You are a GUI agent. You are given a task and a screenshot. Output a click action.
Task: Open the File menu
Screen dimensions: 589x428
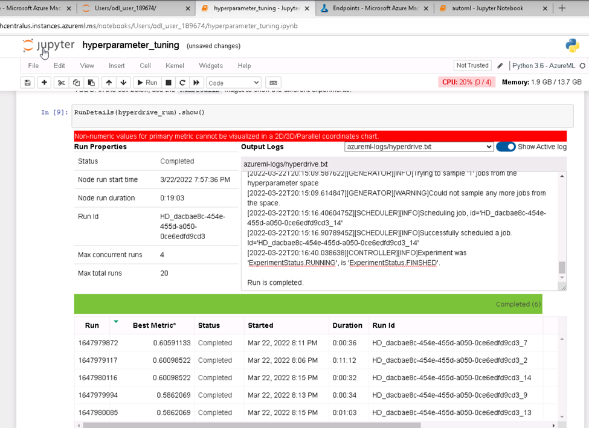click(33, 66)
